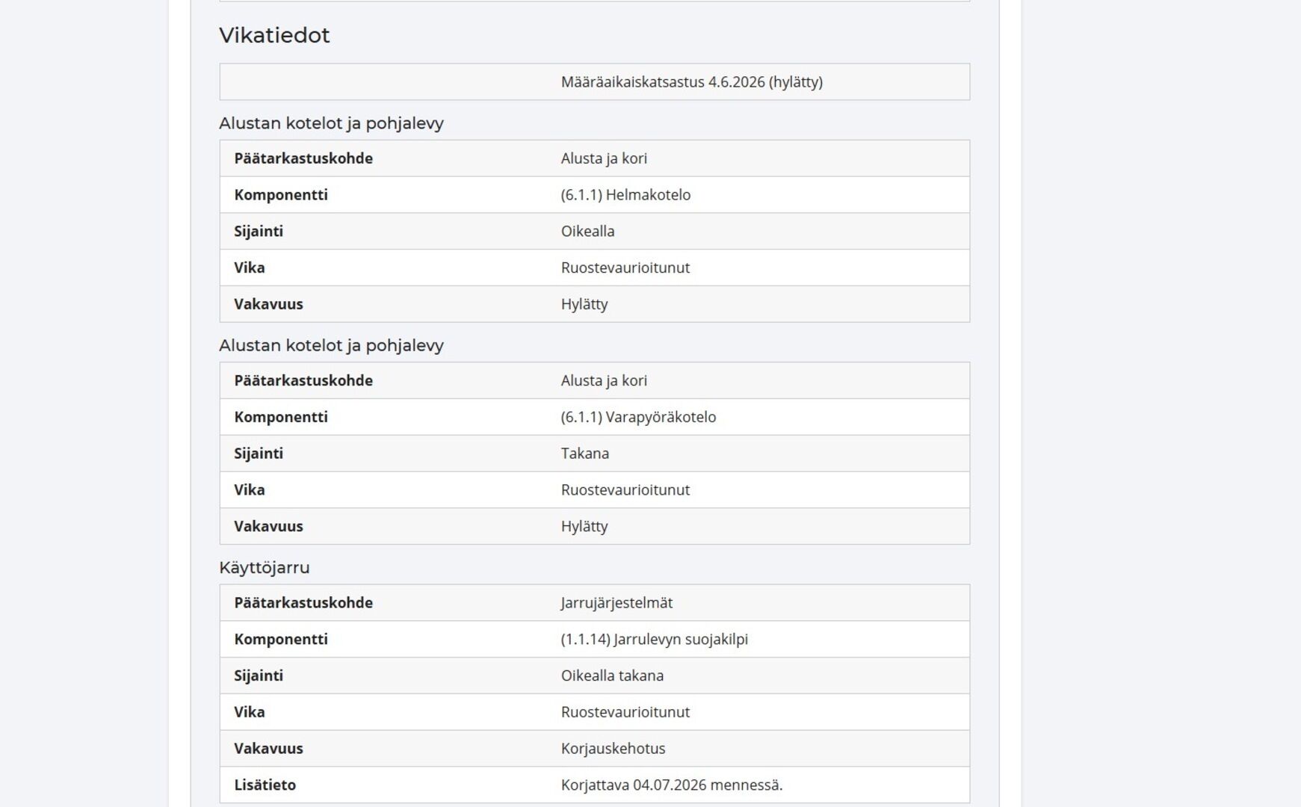Click the Lisätieto row label
Screen dimensions: 1301x807
click(265, 785)
